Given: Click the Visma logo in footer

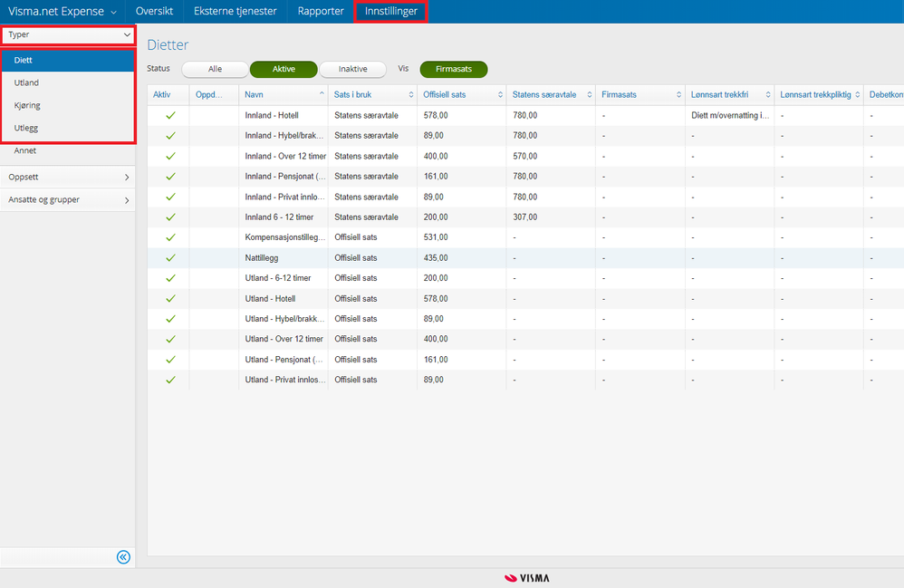Looking at the screenshot, I should point(527,578).
